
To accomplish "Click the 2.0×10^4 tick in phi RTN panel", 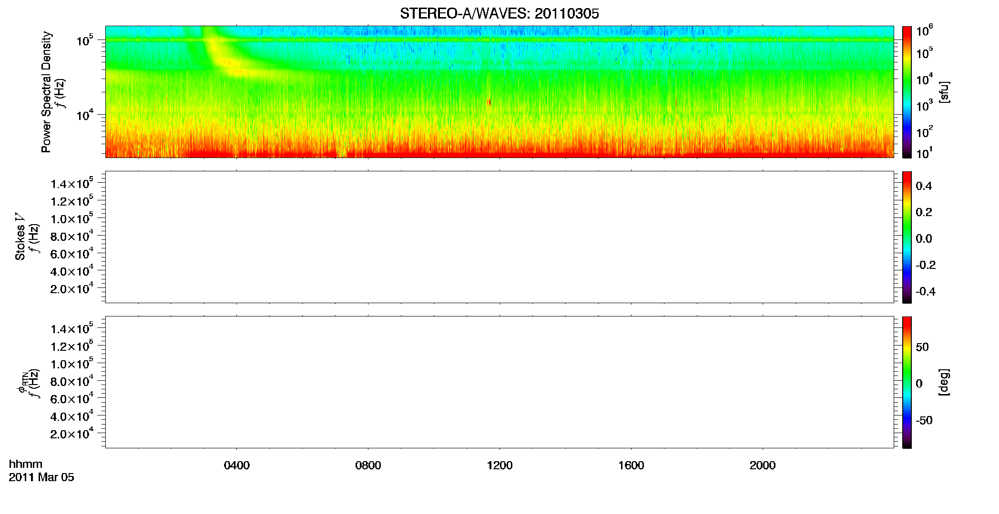I will tap(72, 433).
